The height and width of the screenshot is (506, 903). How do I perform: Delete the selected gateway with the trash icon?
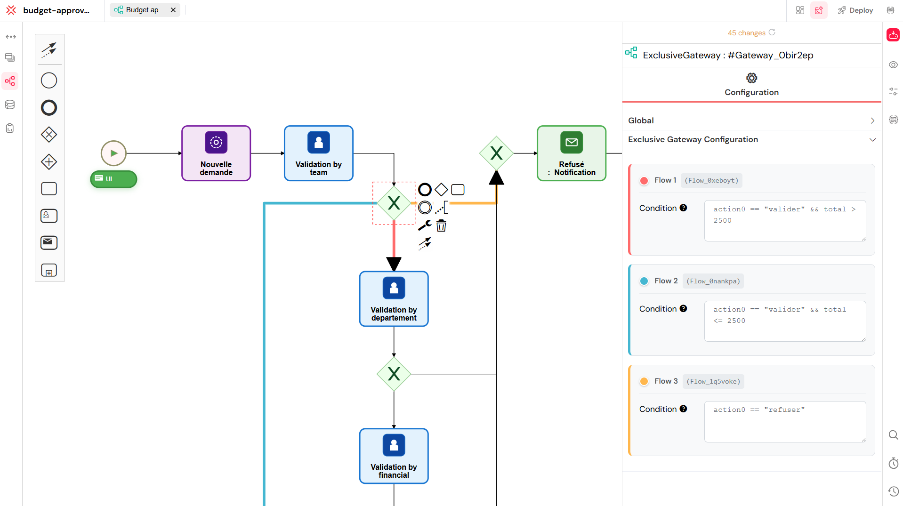click(441, 225)
